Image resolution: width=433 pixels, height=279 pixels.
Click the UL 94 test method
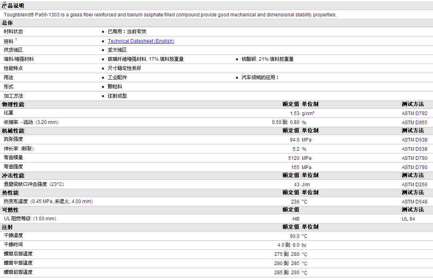tap(408, 219)
